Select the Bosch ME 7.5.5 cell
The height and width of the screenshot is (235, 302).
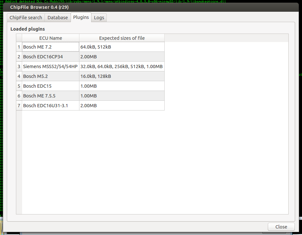coord(51,96)
